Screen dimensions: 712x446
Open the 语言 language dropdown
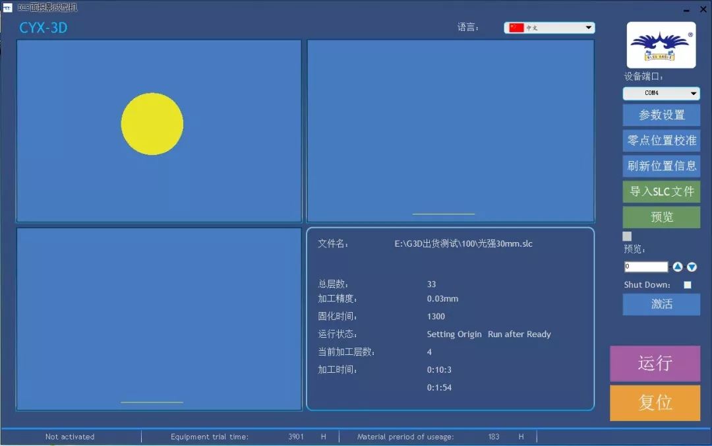click(x=588, y=28)
